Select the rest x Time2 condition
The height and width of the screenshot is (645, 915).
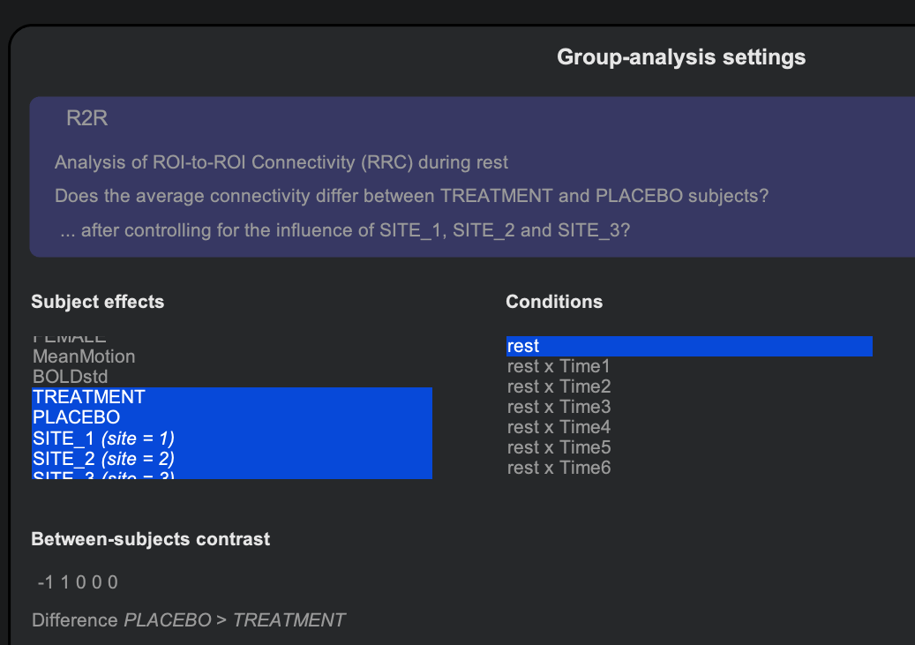(559, 386)
